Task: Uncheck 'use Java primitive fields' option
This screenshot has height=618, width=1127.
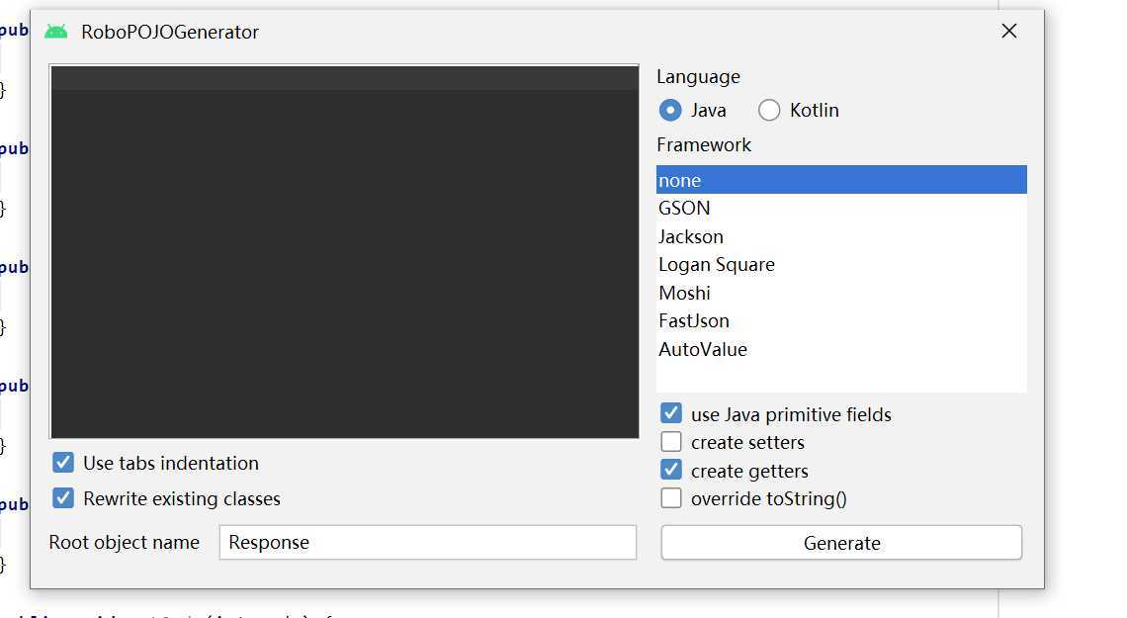Action: [671, 413]
